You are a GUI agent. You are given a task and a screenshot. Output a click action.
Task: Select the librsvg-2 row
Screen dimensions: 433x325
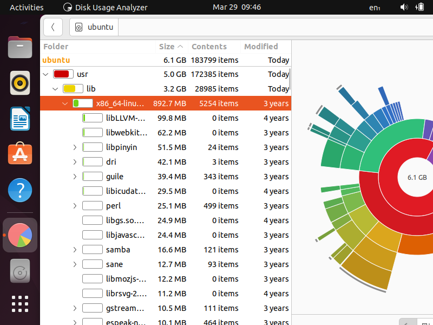[x=166, y=294]
